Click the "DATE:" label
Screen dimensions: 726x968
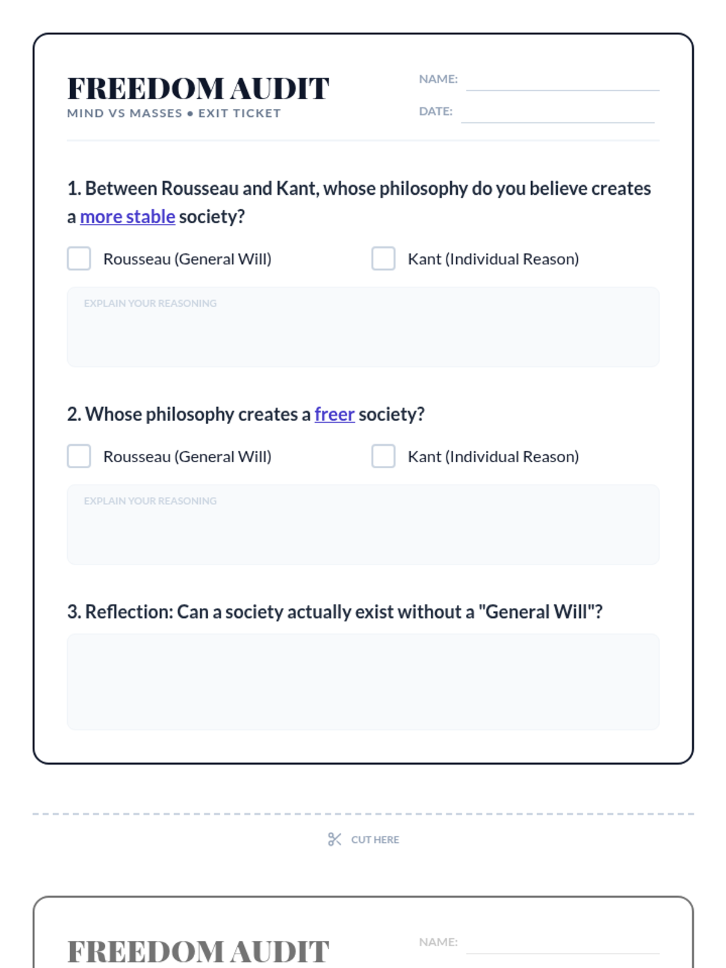click(436, 111)
